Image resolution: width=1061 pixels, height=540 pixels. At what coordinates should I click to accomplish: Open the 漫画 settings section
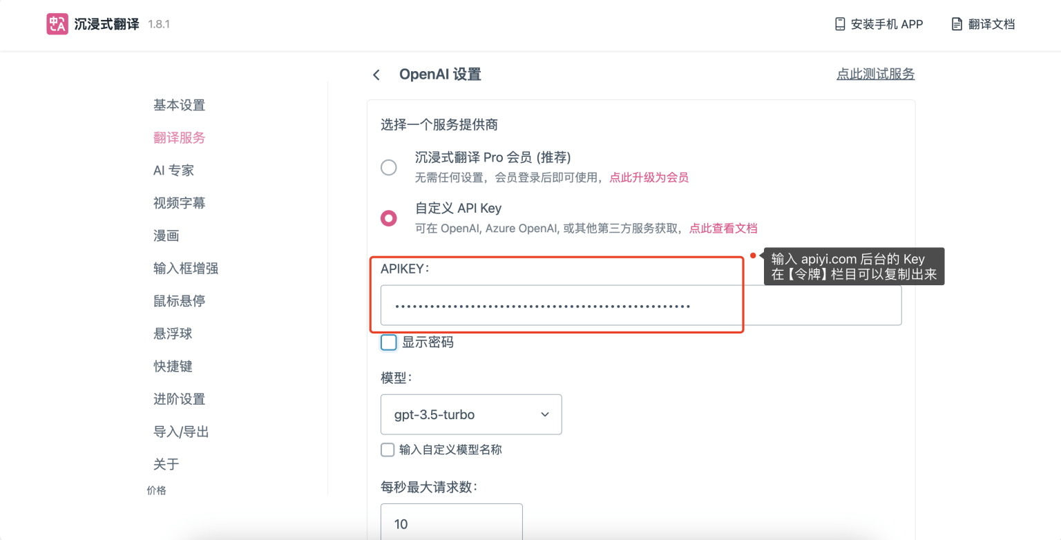coord(166,235)
